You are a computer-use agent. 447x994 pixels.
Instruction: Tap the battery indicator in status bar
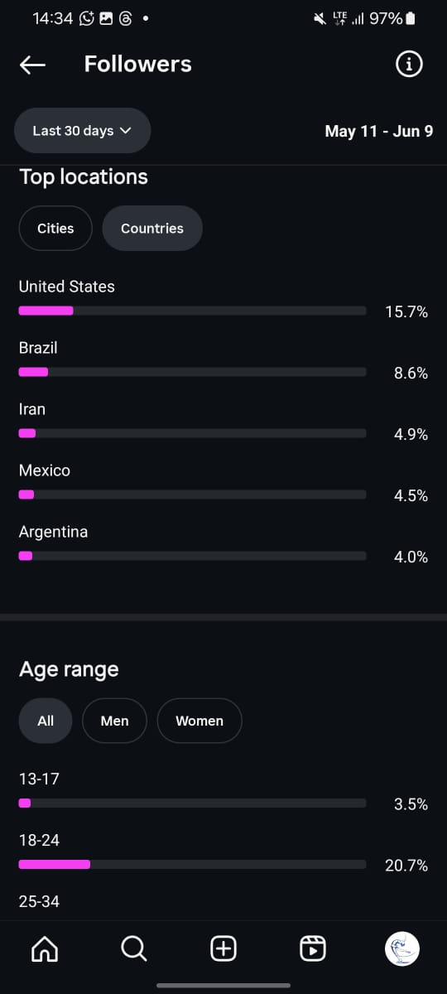click(411, 18)
